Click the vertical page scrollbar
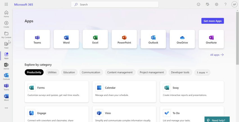The image size is (239, 122). 238,38
